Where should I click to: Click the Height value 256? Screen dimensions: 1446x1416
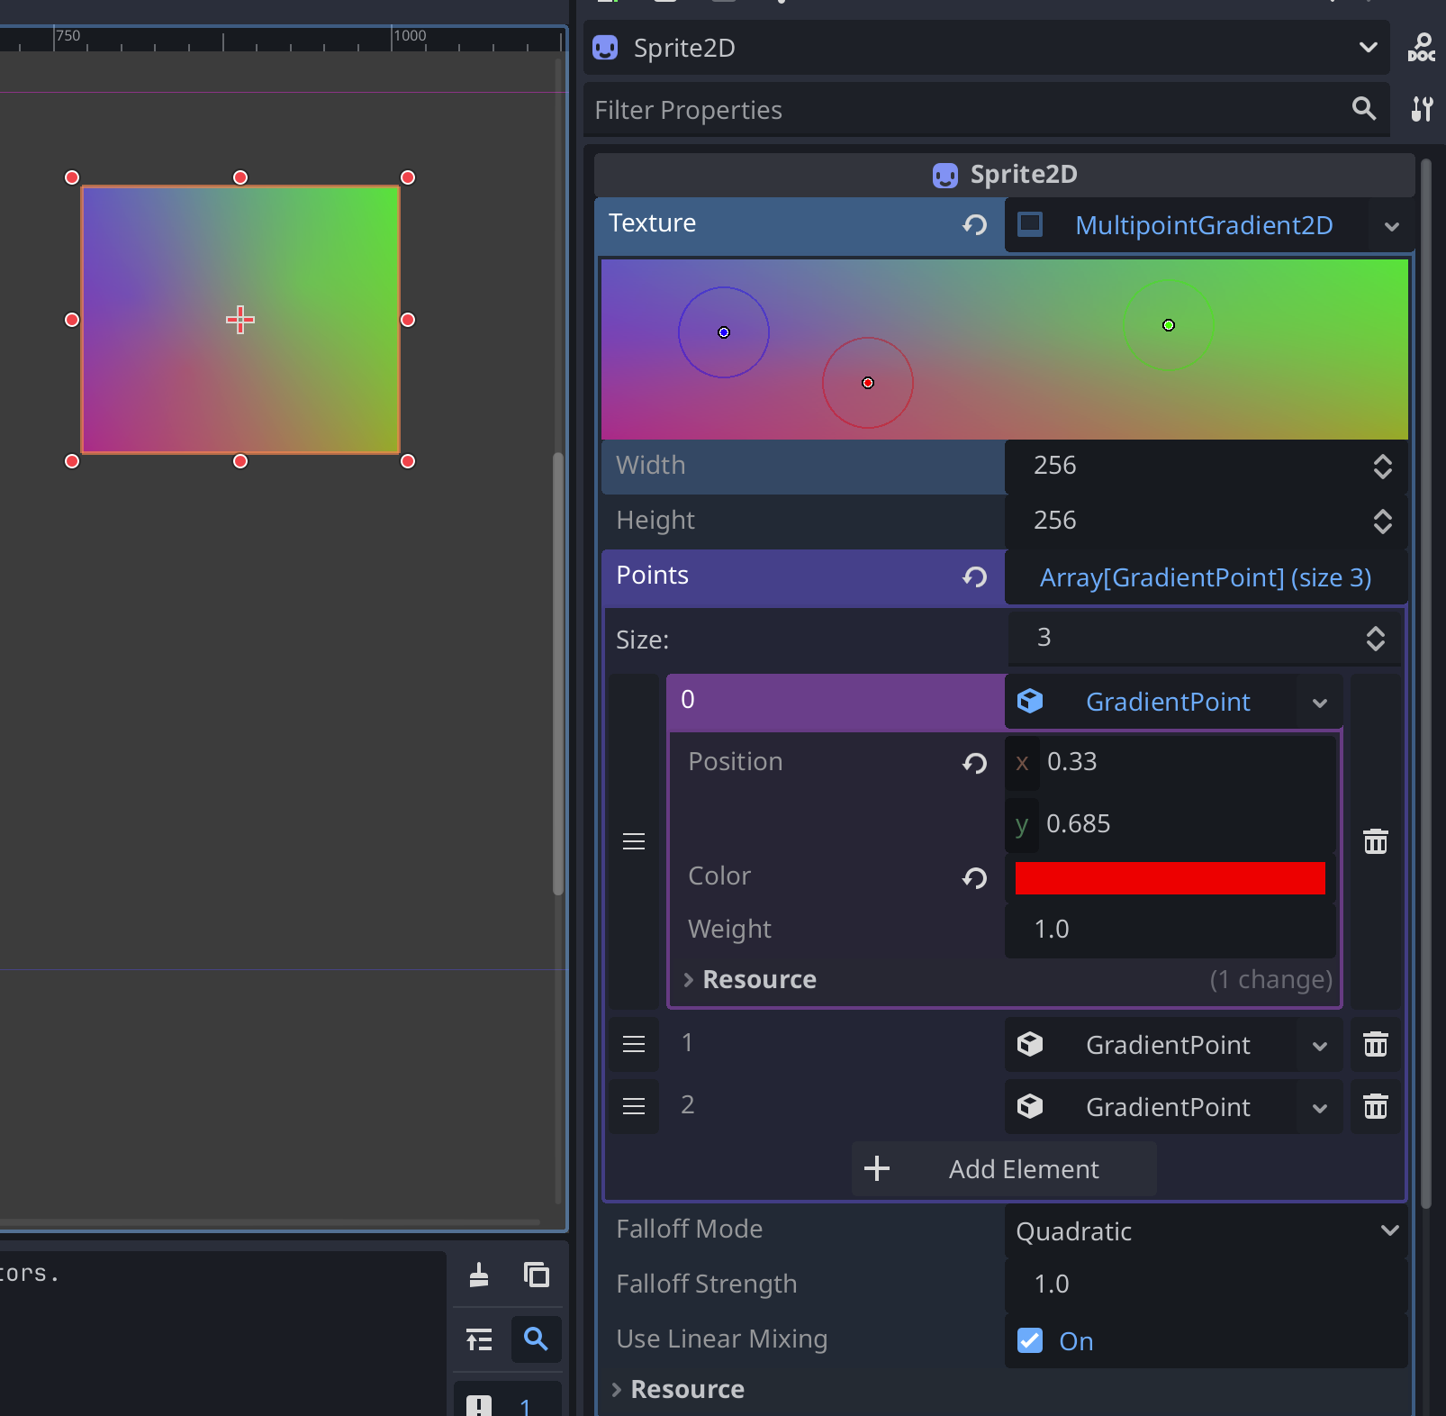[1054, 521]
